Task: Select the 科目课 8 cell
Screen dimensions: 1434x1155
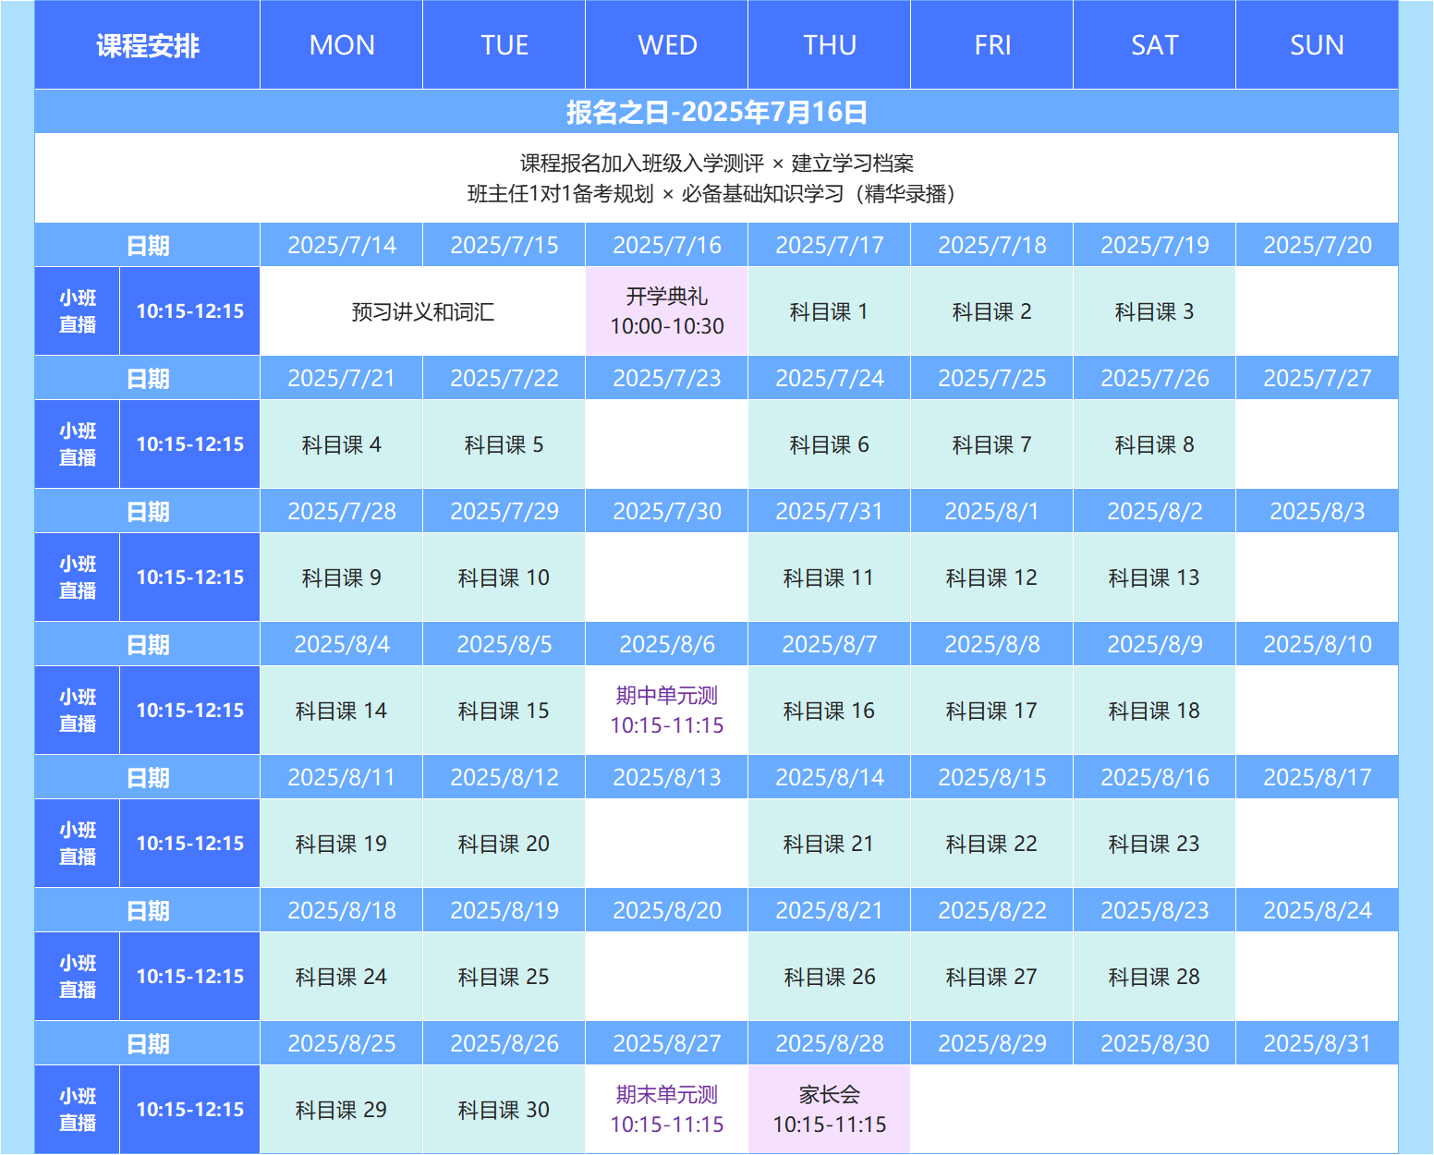Action: click(1154, 444)
